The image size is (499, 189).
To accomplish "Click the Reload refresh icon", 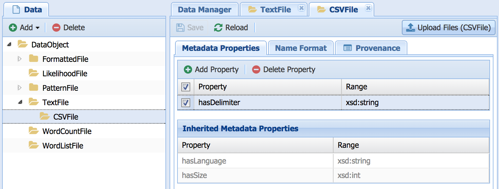I will point(218,27).
